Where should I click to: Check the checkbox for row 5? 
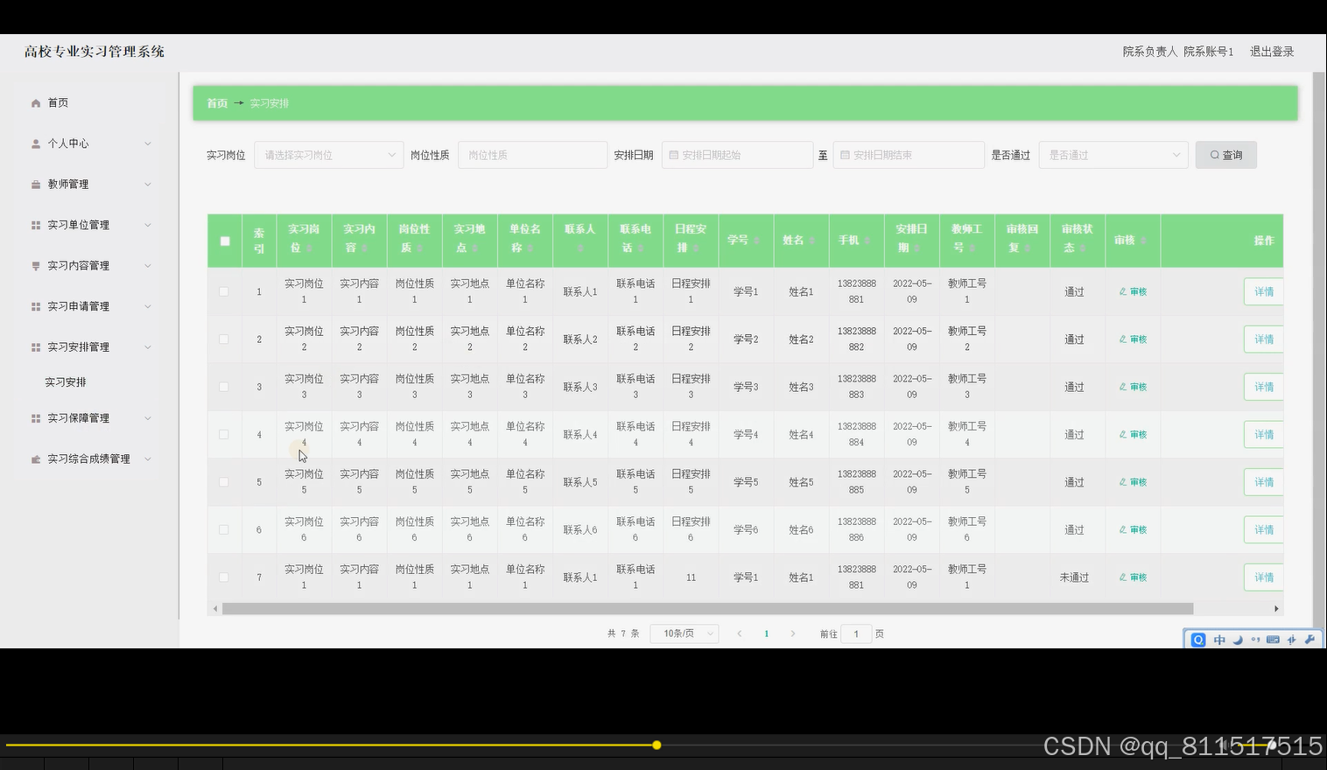point(224,482)
